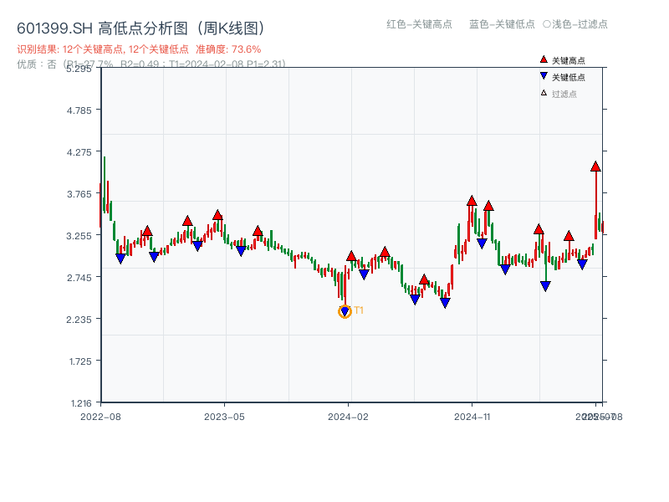Toggle the 关键高点 legend label
Viewport: 669px width, 502px height.
[569, 60]
